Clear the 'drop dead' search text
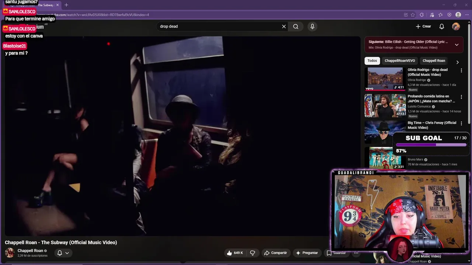Screen dimensions: 472x265 284,26
